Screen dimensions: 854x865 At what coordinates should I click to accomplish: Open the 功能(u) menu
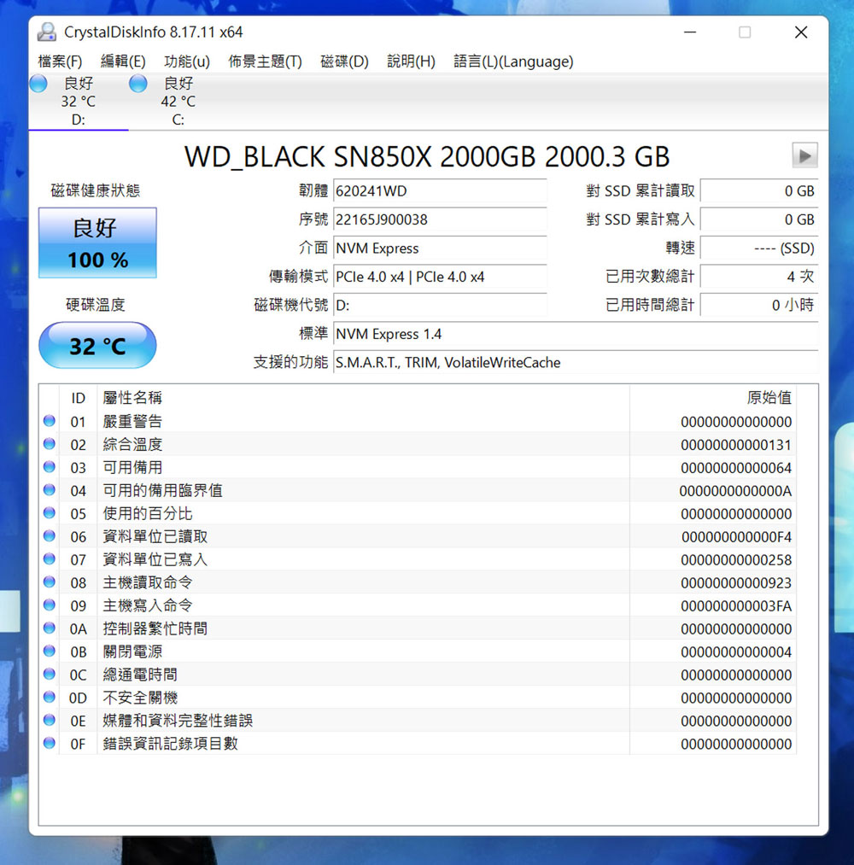point(187,61)
